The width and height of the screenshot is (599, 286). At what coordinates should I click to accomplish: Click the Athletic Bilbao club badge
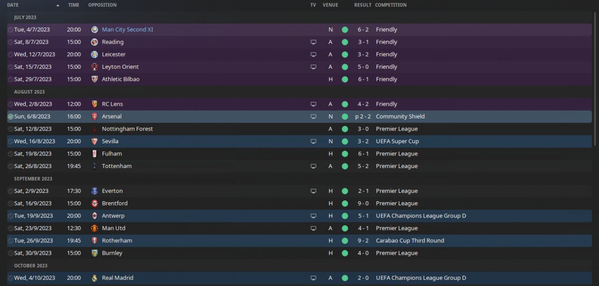pyautogui.click(x=95, y=79)
